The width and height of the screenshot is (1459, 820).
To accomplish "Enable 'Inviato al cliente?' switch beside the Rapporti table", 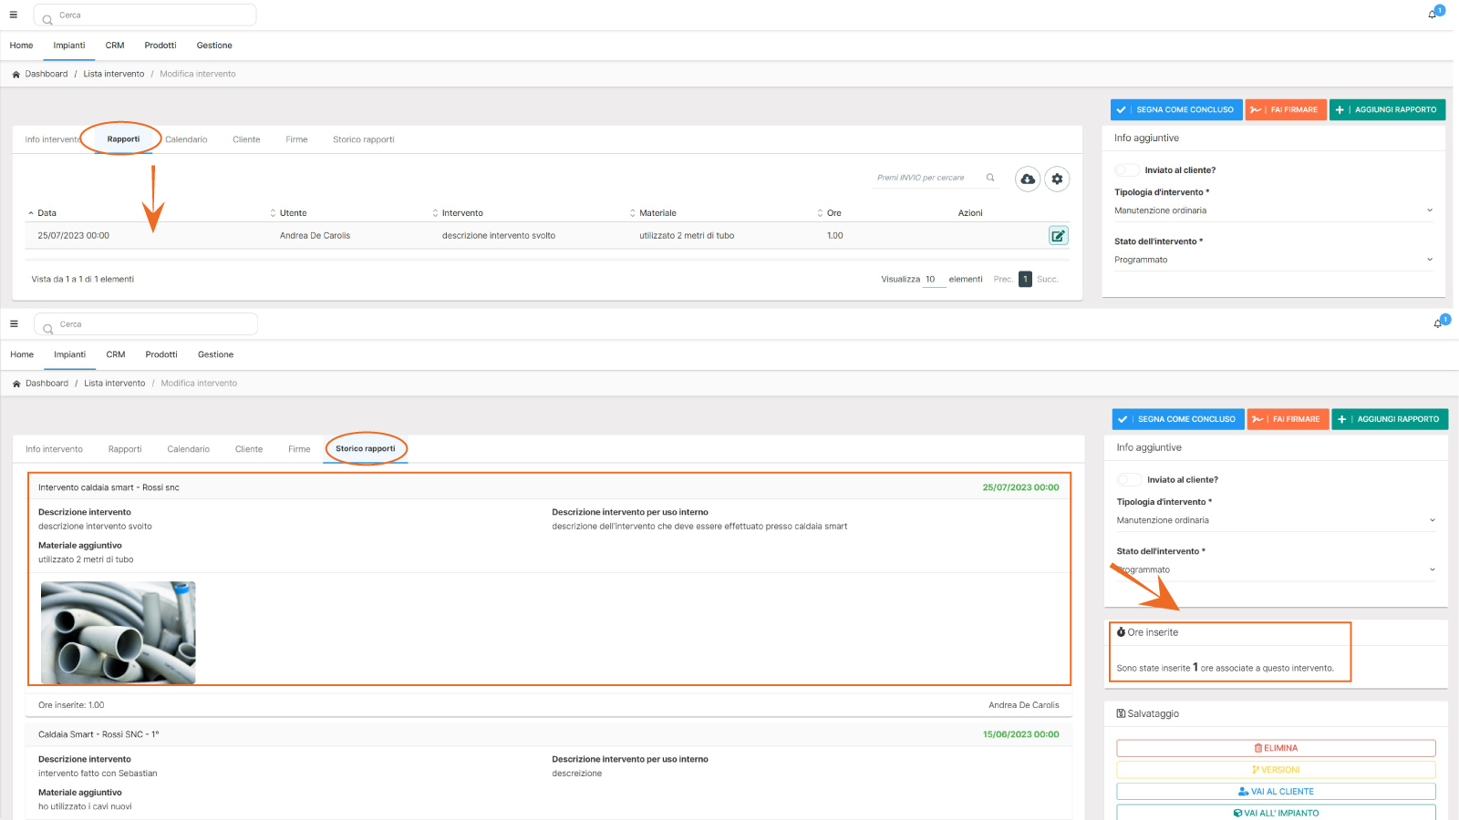I will point(1127,170).
